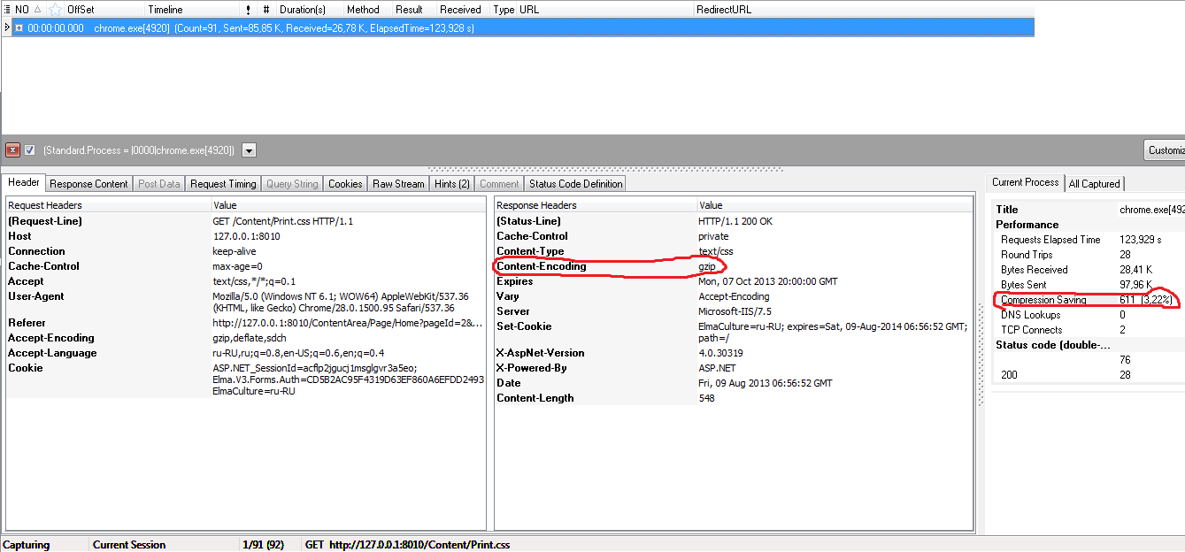The width and height of the screenshot is (1185, 552).
Task: Open the Request Timing tab
Action: (223, 184)
